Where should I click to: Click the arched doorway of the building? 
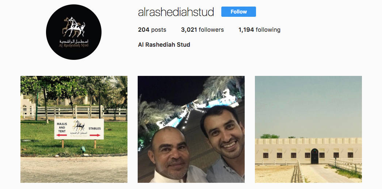point(314,156)
